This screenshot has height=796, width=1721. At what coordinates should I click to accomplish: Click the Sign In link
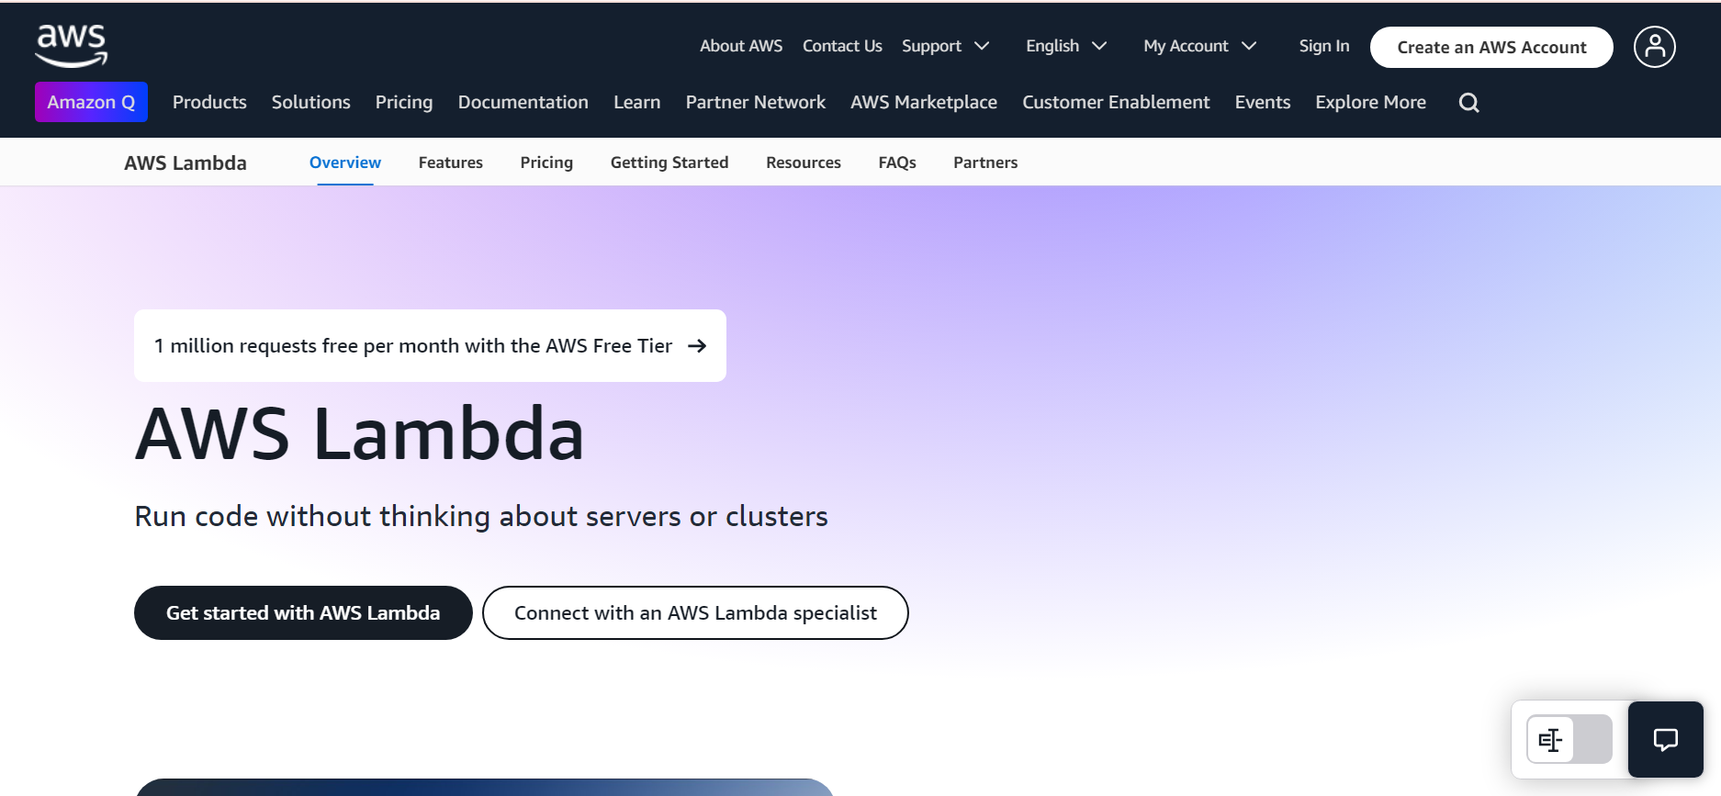coord(1323,46)
